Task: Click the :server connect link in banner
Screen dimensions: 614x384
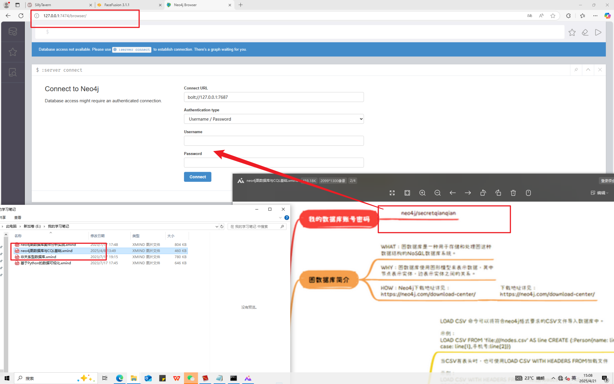Action: pos(132,50)
